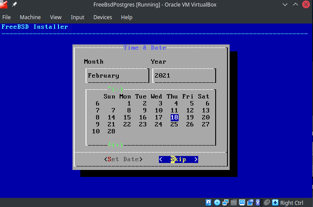Image resolution: width=313 pixels, height=207 pixels.
Task: Click the calendar scroll-up (-) indicator
Action: [x=115, y=89]
